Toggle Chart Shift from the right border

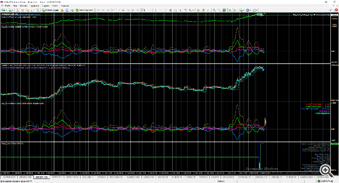click(235, 10)
